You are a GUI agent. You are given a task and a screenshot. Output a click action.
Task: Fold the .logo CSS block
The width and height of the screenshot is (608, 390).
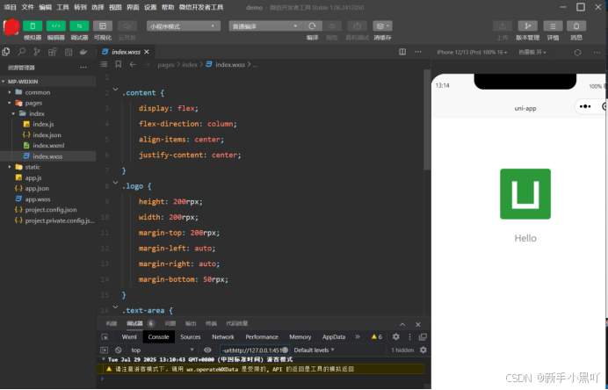point(116,182)
